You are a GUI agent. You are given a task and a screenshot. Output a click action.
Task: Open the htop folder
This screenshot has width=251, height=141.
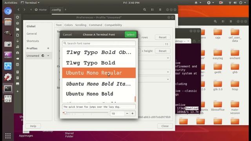click(235, 86)
